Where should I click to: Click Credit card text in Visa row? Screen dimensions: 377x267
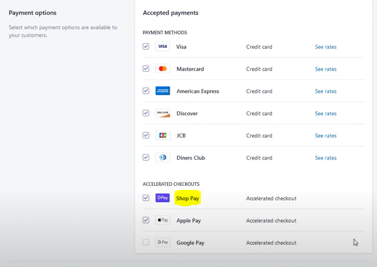[259, 47]
